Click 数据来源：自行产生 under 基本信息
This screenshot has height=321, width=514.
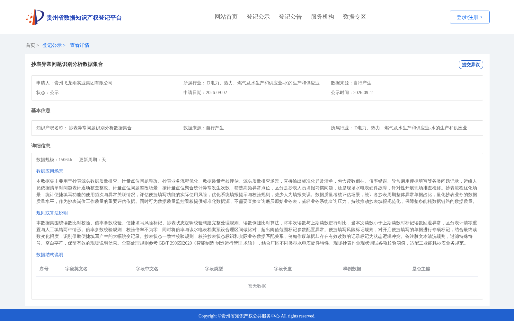[x=204, y=128]
